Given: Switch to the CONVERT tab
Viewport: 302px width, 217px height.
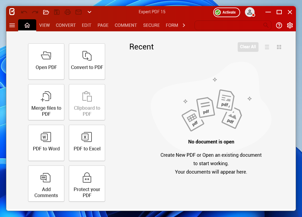Looking at the screenshot, I should pos(66,25).
